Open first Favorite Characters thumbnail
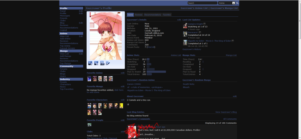Screen dimensions: 301x139 click(x=89, y=106)
